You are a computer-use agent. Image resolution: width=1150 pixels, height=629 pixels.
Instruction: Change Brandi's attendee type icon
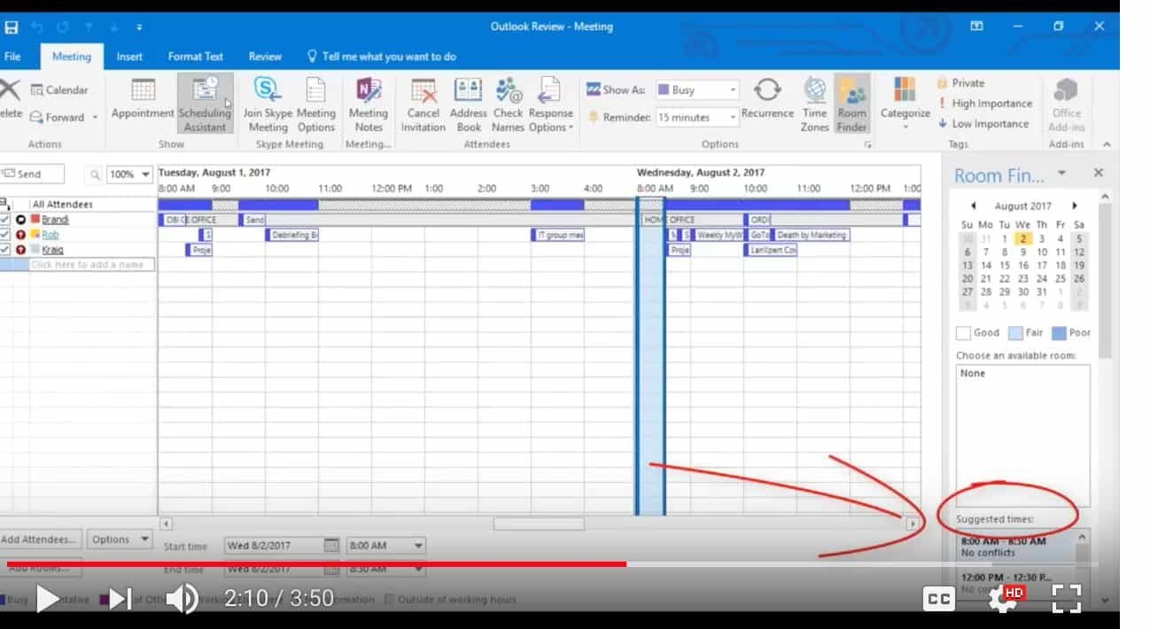click(21, 219)
